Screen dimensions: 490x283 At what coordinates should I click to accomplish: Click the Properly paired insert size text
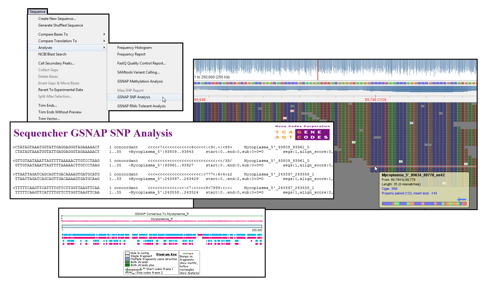[x=409, y=193]
